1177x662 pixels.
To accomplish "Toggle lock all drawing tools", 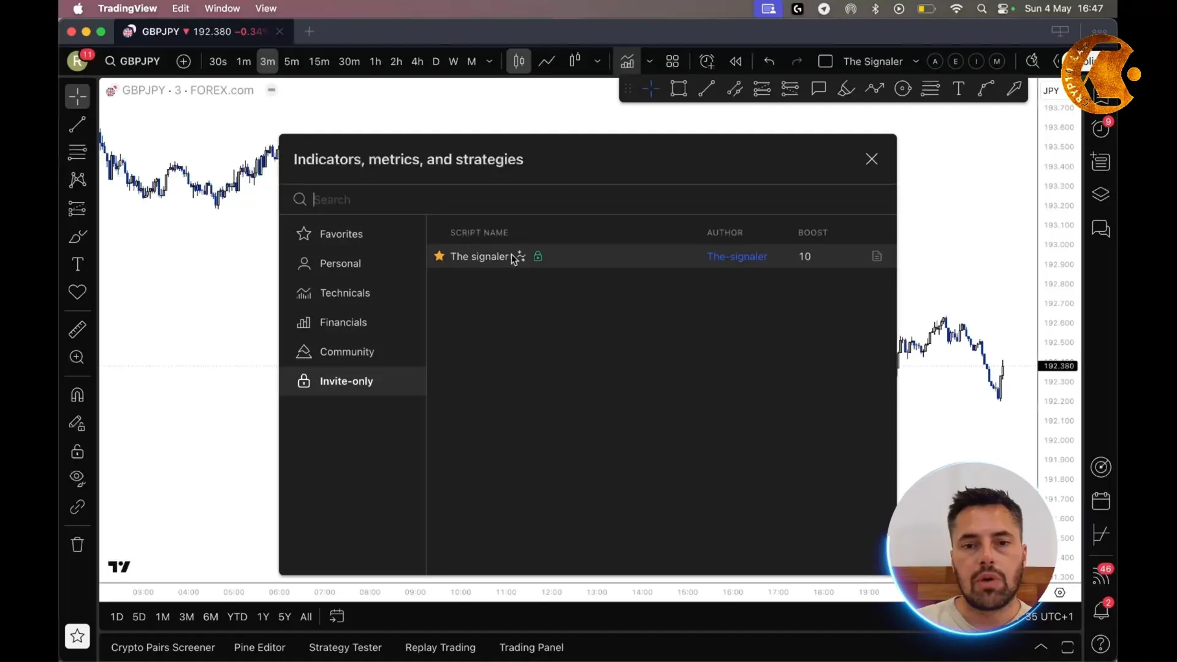I will tap(77, 451).
